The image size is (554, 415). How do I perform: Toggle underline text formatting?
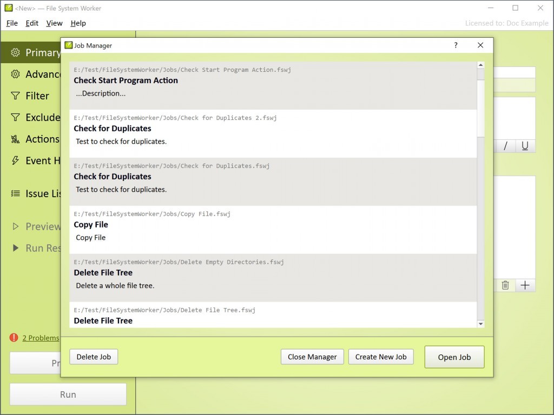tap(525, 146)
